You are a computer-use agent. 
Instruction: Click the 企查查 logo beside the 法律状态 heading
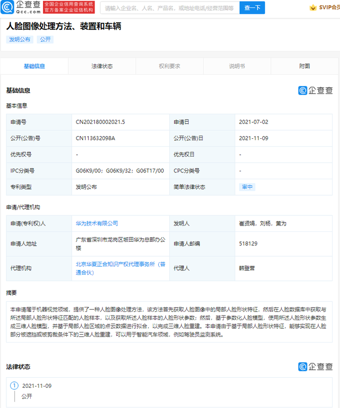click(x=316, y=367)
